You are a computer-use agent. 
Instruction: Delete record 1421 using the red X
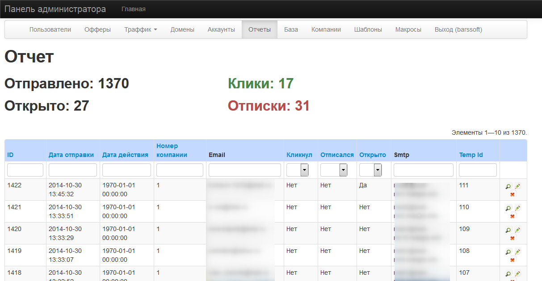click(512, 216)
